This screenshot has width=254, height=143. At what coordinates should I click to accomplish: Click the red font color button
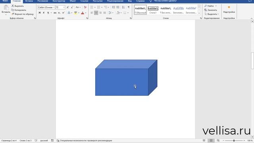point(83,13)
